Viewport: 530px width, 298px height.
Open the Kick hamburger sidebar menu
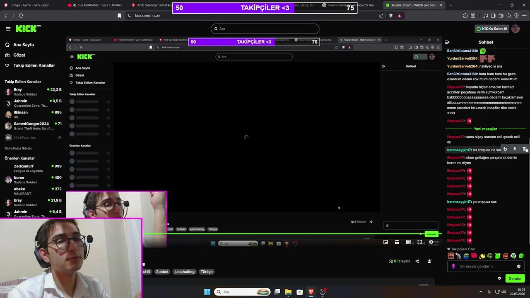[x=8, y=29]
